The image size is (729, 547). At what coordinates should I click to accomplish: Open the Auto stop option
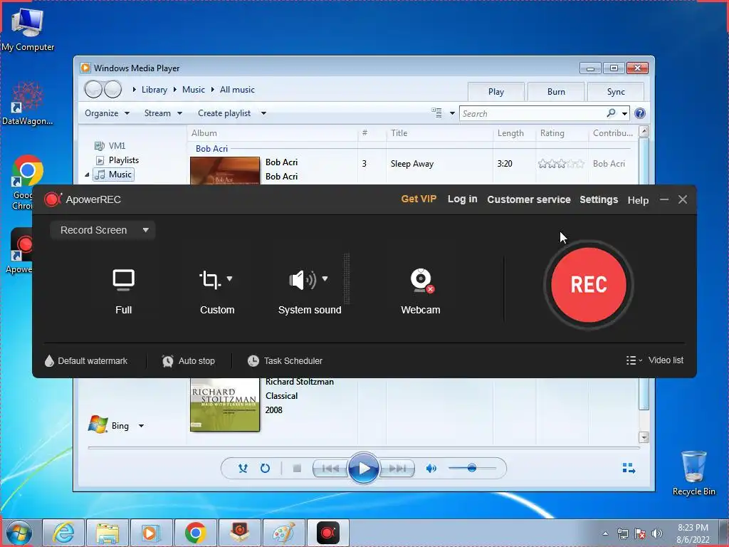pos(188,361)
